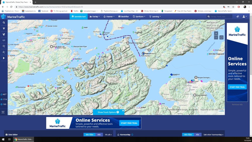
Task: Select the Langoey vessel marker
Action: pos(27,74)
